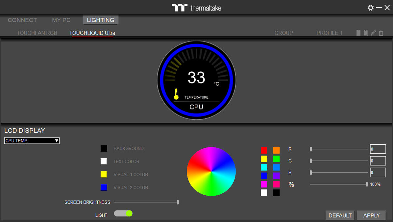Click the % intensity slider track

click(x=339, y=185)
